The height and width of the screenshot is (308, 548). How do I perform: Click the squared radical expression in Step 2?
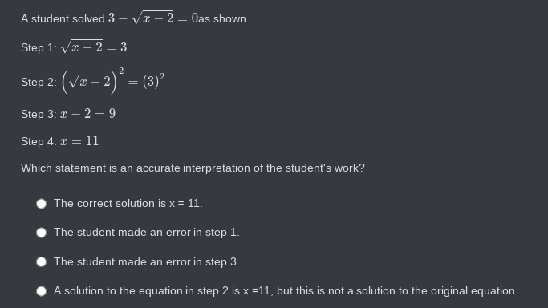(92, 81)
